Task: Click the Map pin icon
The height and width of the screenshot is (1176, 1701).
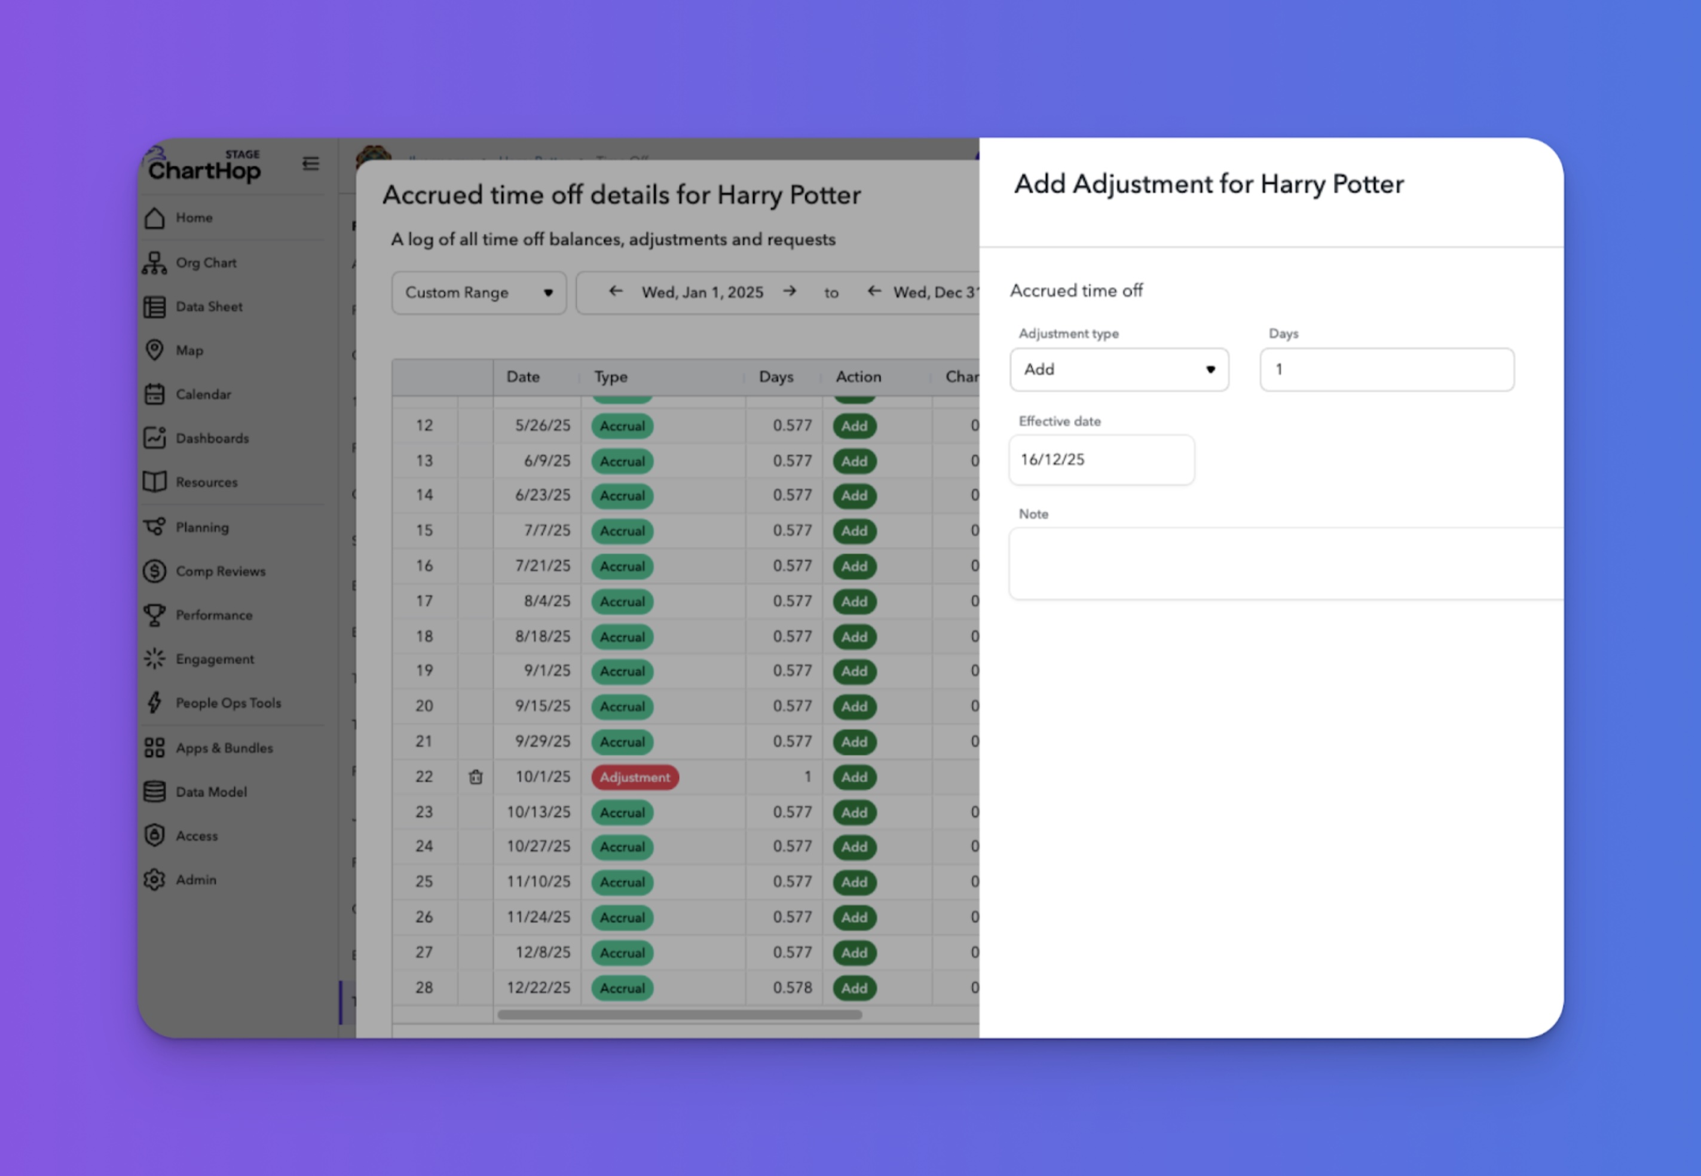Action: tap(154, 350)
